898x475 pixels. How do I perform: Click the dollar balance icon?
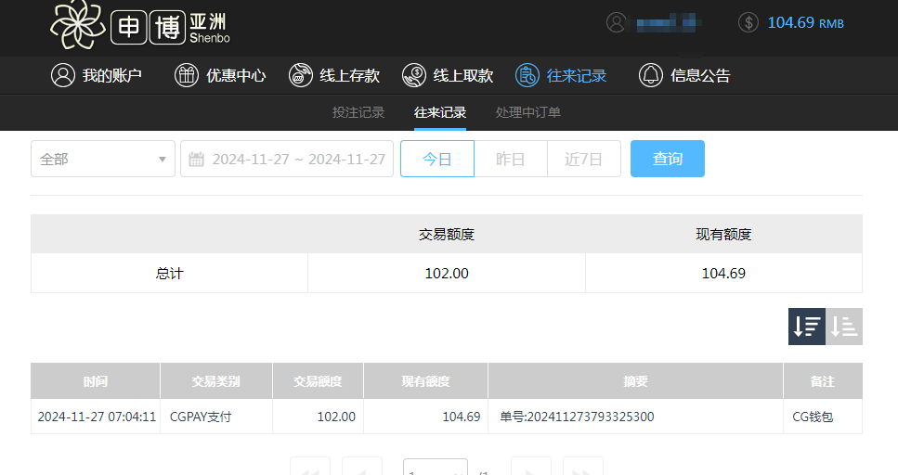point(748,22)
